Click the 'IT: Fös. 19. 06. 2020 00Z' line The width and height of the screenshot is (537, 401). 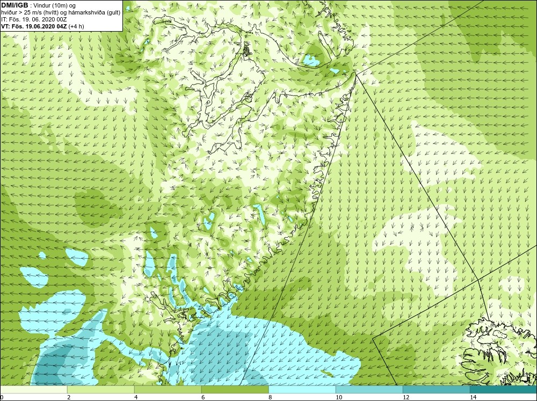(33, 19)
